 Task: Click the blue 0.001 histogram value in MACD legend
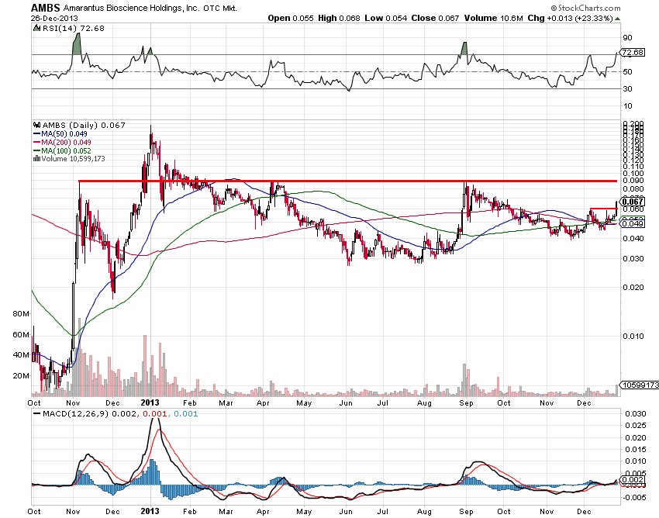pyautogui.click(x=185, y=414)
